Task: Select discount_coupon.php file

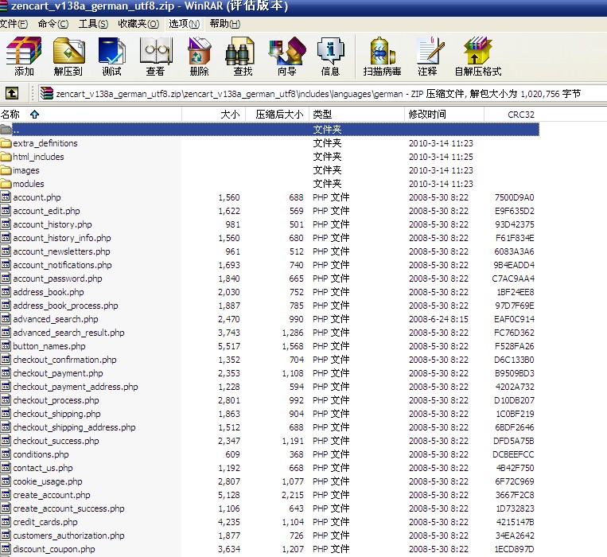Action: tap(54, 549)
